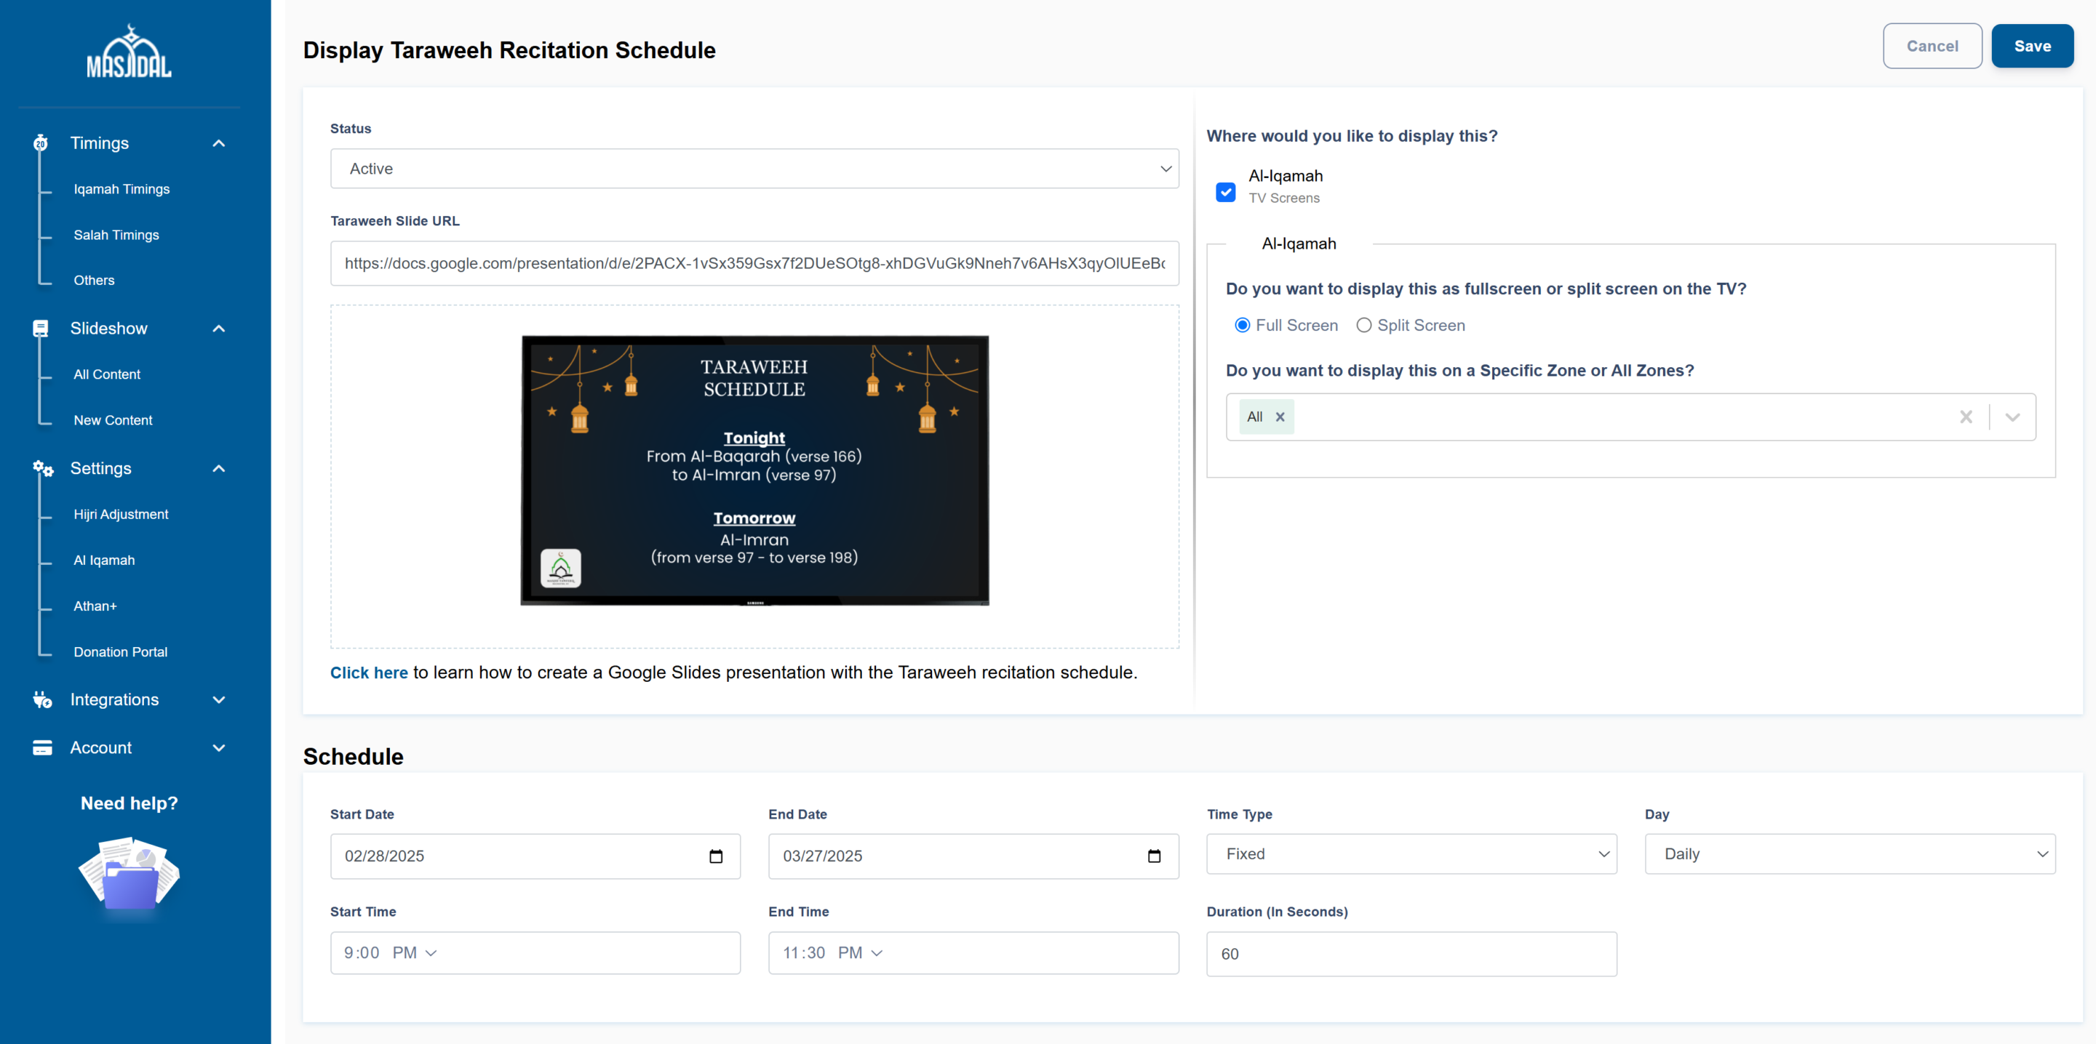Click the Slideshow sidebar icon
This screenshot has width=2096, height=1044.
pyautogui.click(x=41, y=329)
